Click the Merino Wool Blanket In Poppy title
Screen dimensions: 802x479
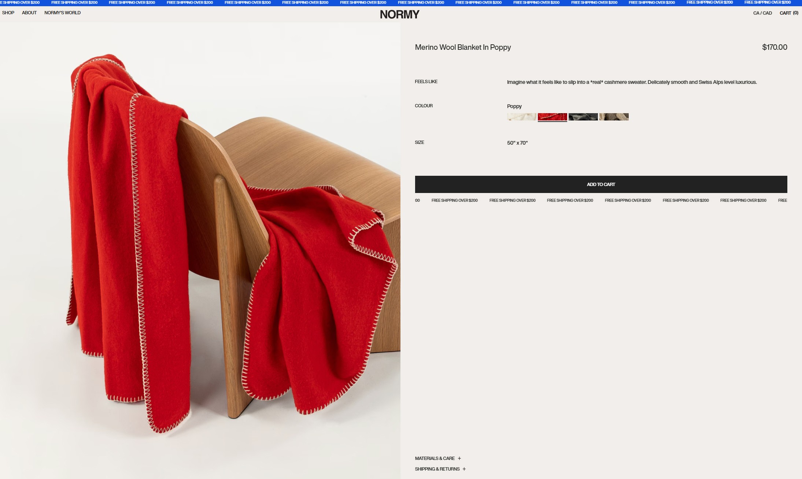(x=463, y=47)
